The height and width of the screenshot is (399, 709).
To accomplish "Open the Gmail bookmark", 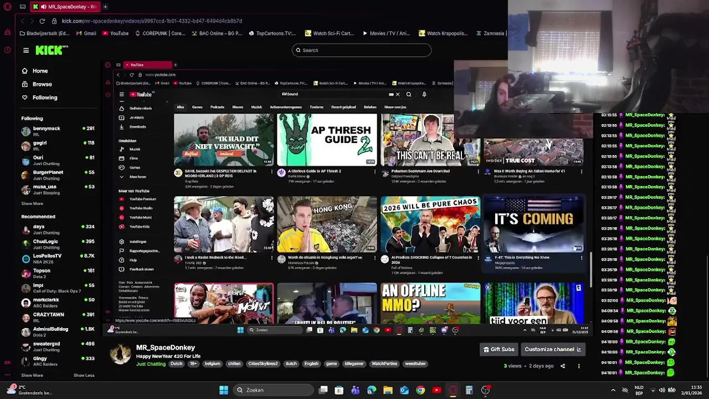I will [86, 33].
